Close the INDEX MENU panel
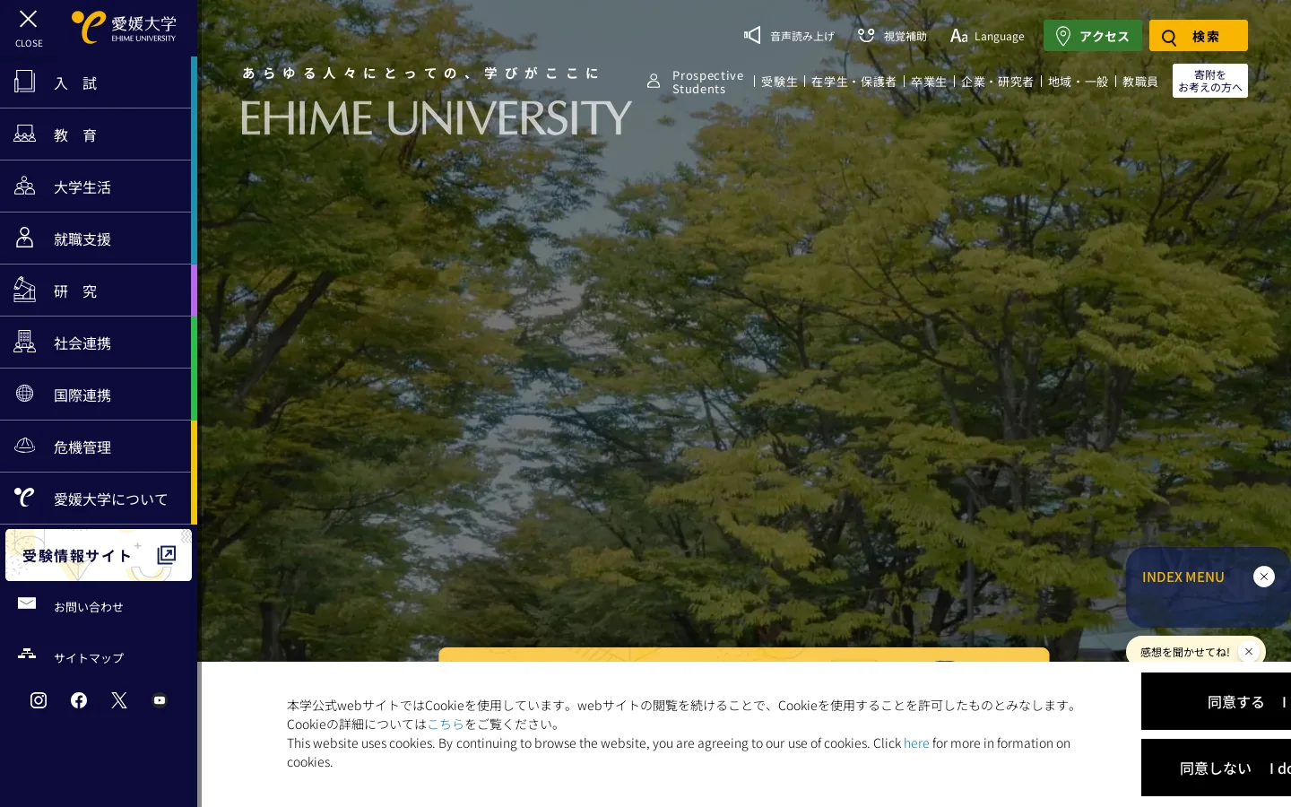1291x807 pixels. tap(1264, 577)
